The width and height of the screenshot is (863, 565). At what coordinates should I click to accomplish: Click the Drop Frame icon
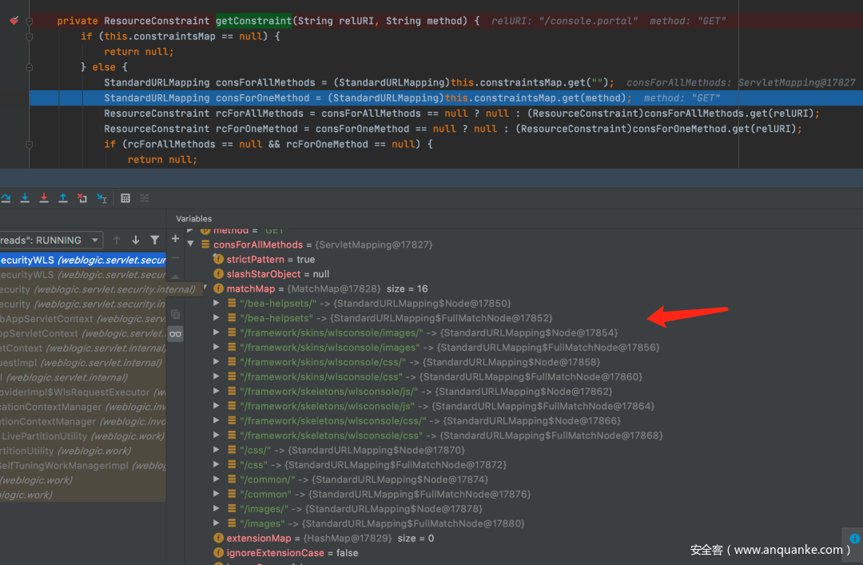82,197
